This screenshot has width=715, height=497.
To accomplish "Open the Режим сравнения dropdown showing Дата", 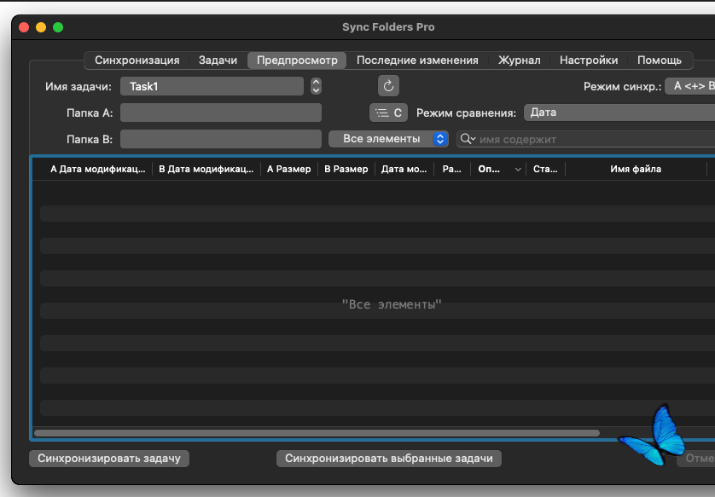I will pyautogui.click(x=619, y=113).
